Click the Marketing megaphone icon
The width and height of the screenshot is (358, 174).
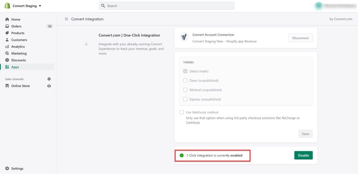7,53
